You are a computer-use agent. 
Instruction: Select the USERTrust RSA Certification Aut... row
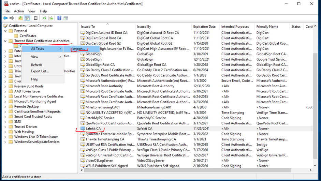coord(196,145)
